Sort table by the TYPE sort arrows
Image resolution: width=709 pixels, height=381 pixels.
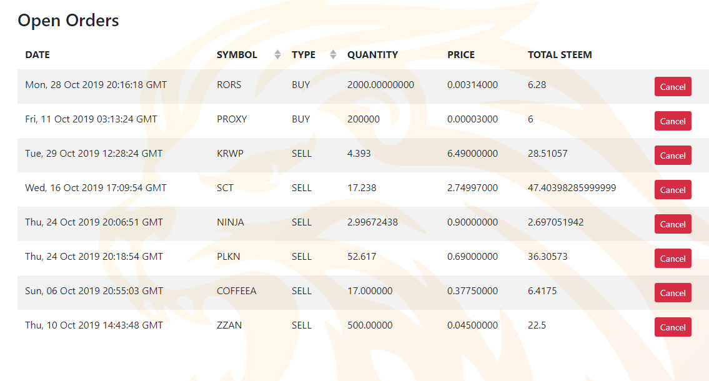coord(333,55)
